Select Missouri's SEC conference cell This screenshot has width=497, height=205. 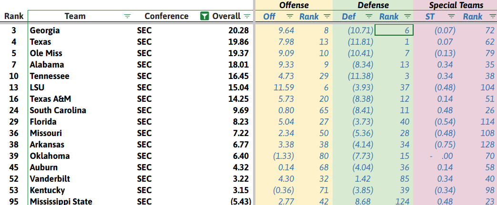(x=144, y=133)
